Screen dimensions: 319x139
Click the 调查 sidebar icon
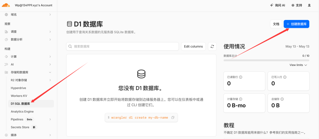coord(6,32)
